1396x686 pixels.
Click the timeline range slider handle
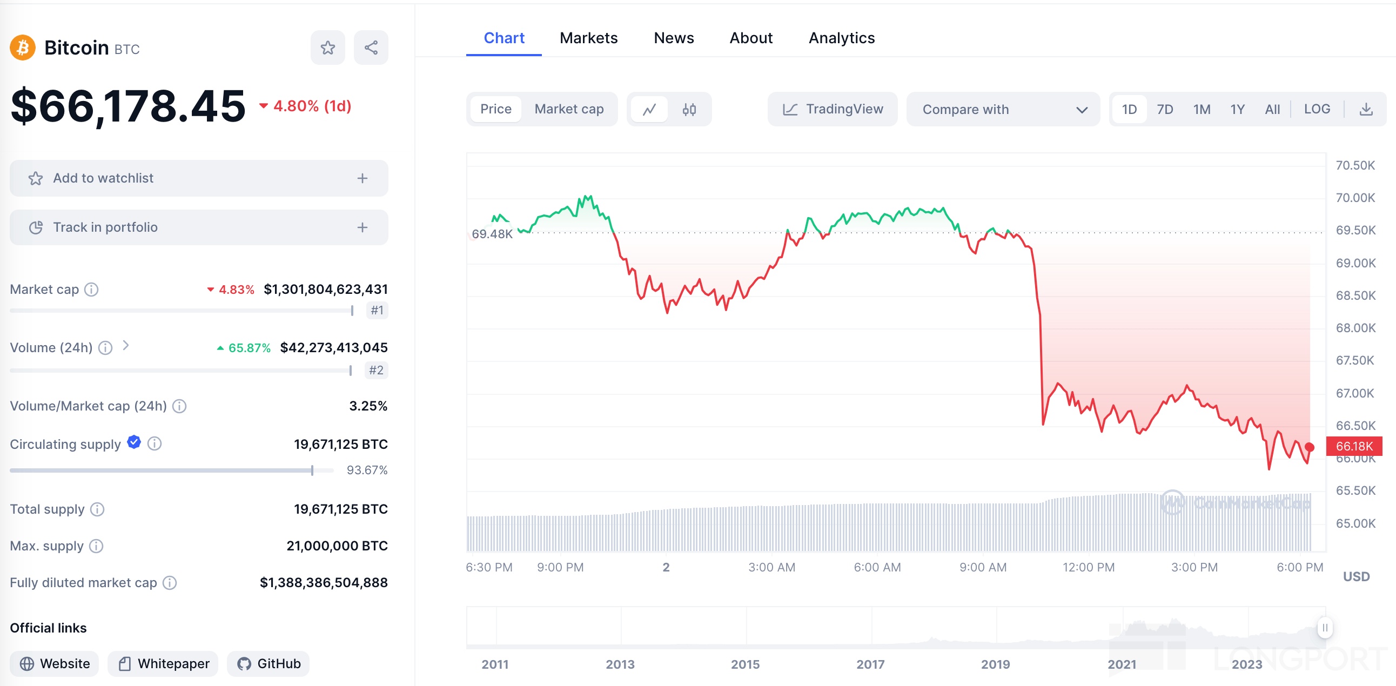[1324, 628]
